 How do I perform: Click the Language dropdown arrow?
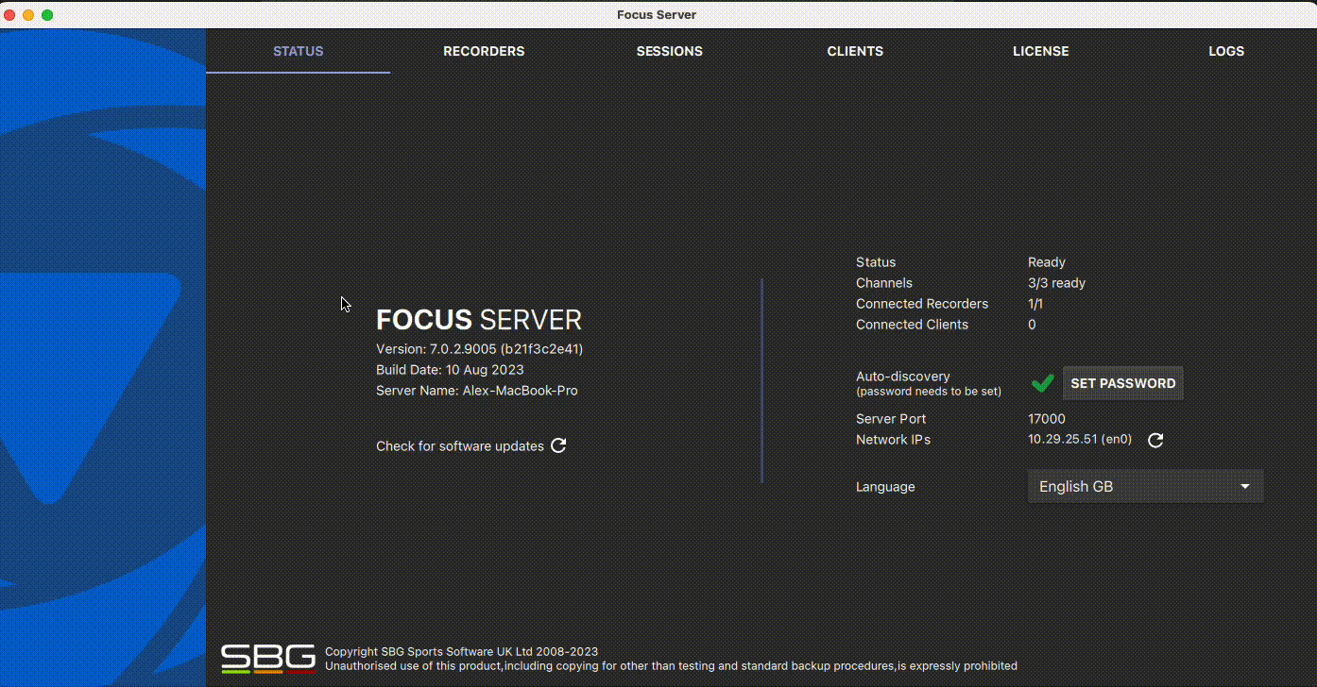pyautogui.click(x=1244, y=487)
